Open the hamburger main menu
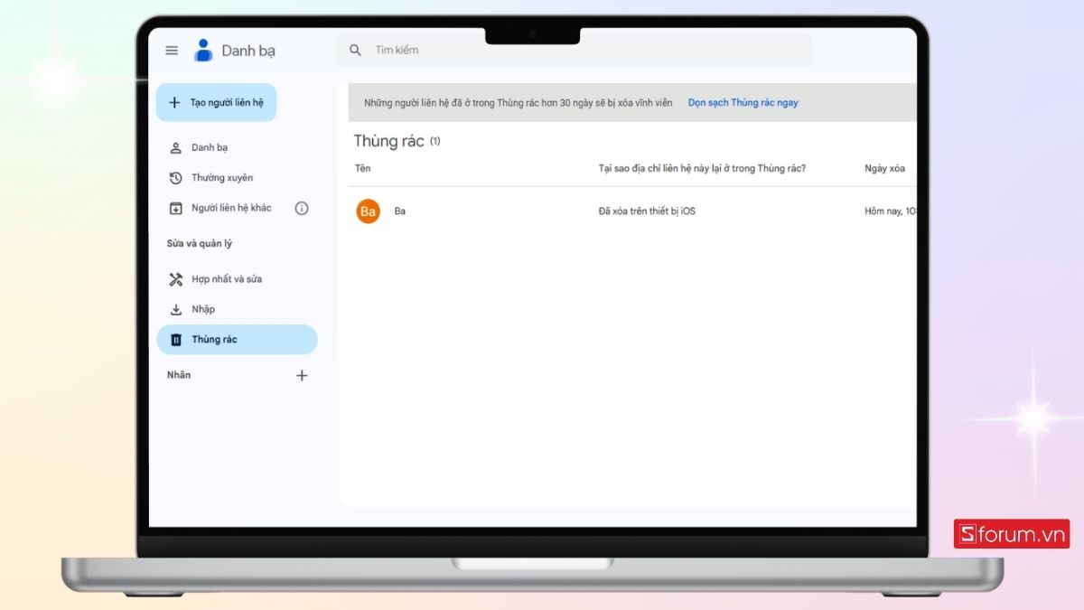Screen dimensions: 1084x610 [172, 51]
